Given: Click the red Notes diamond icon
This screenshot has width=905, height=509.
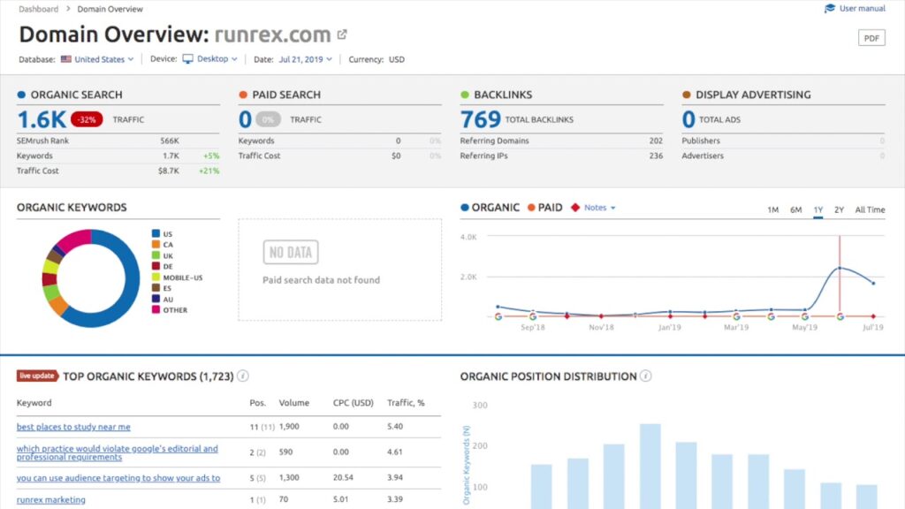Looking at the screenshot, I should [x=574, y=207].
